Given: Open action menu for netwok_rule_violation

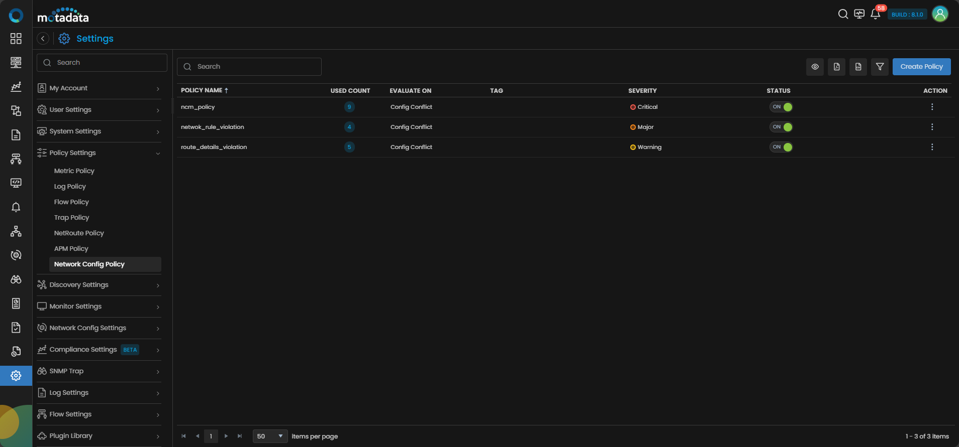Looking at the screenshot, I should tap(932, 127).
